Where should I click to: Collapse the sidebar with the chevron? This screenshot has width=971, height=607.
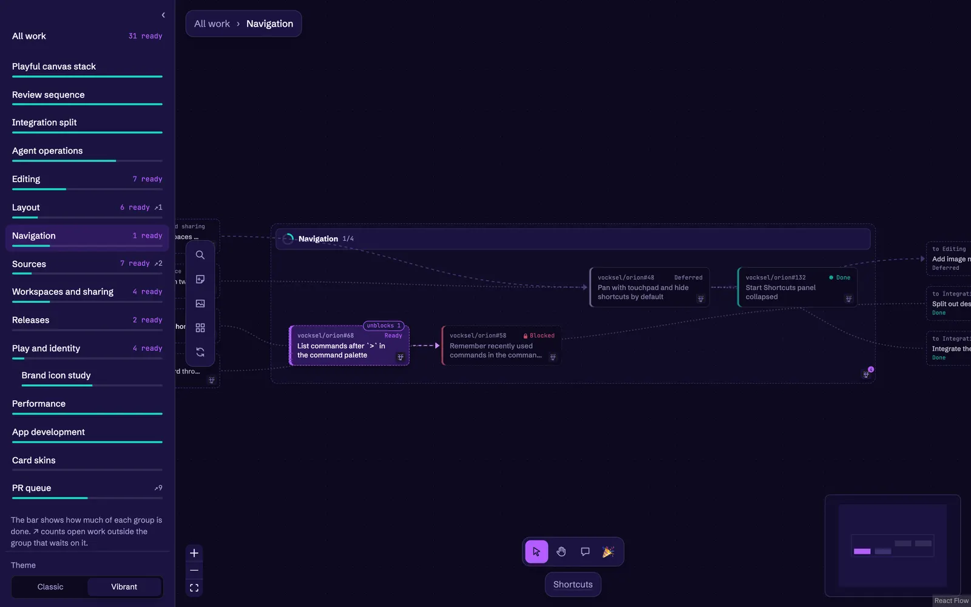pos(163,15)
